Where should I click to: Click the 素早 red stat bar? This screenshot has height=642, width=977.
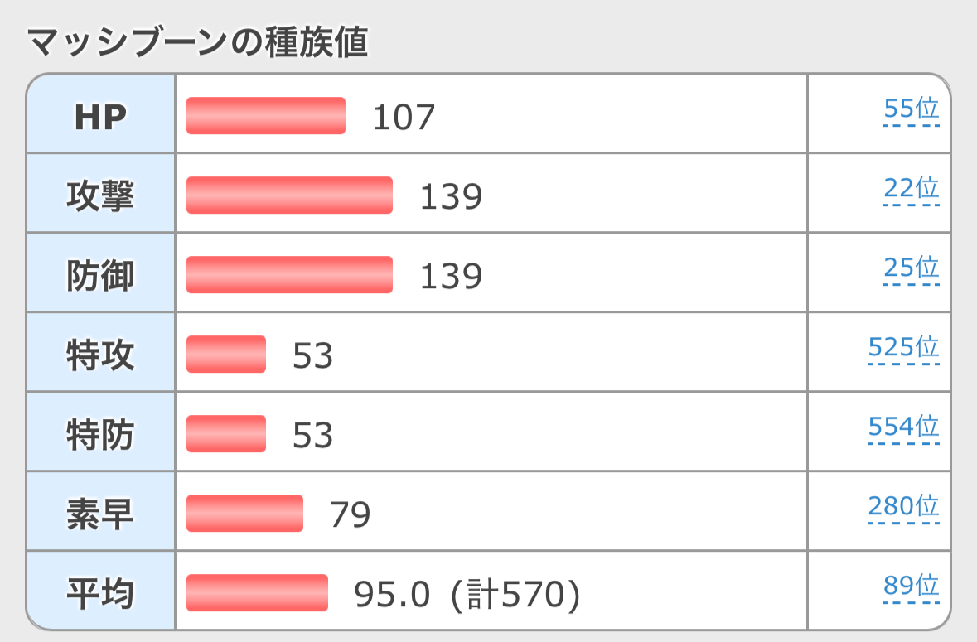tap(245, 514)
